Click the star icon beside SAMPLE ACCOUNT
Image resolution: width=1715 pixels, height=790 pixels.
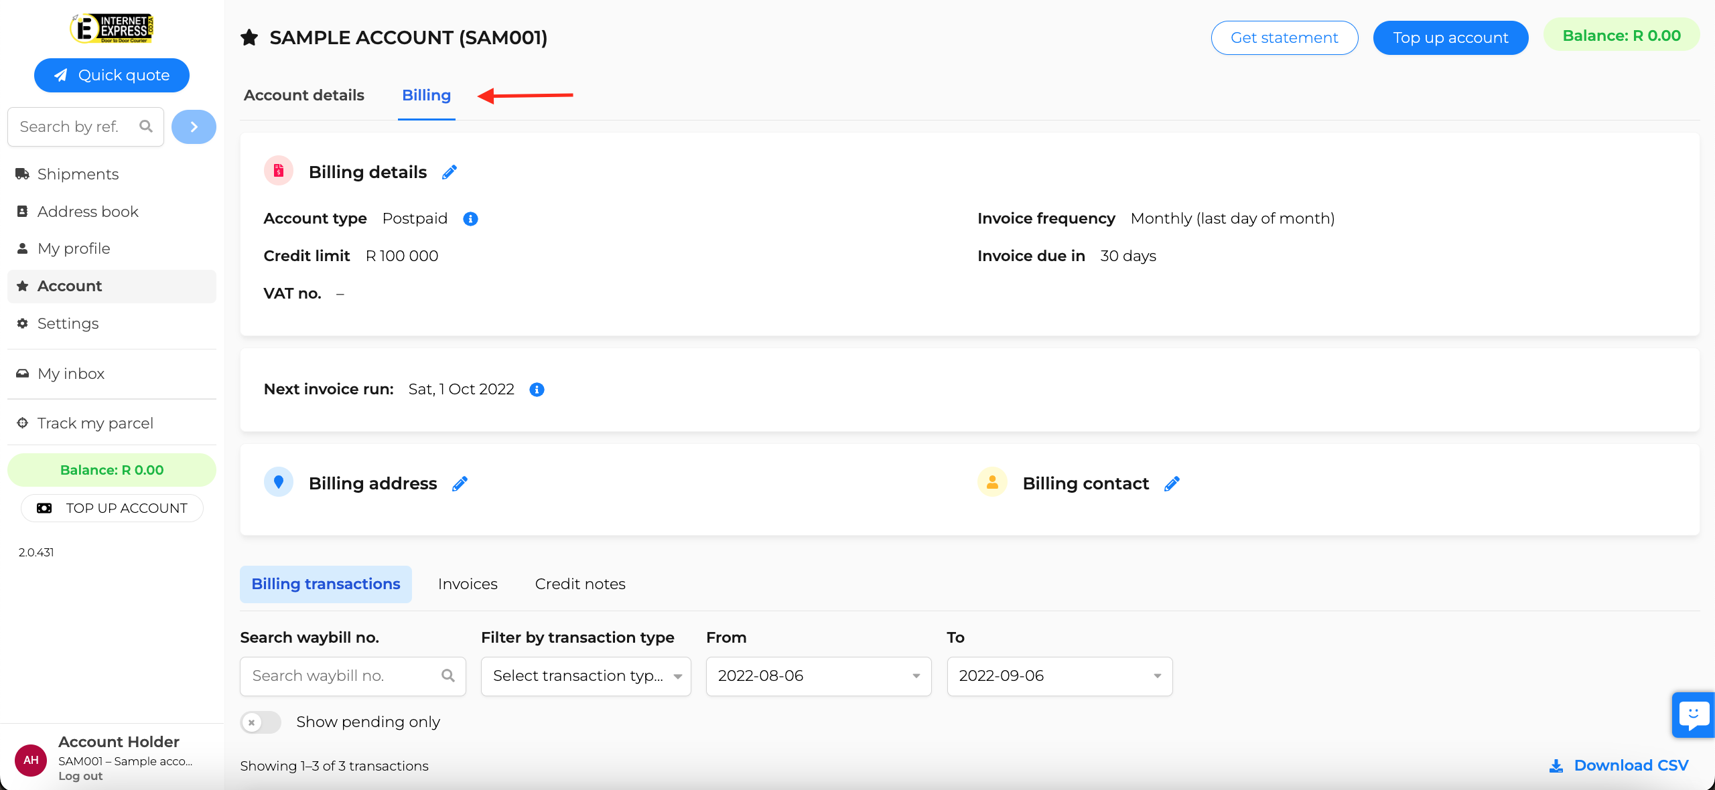[x=249, y=37]
